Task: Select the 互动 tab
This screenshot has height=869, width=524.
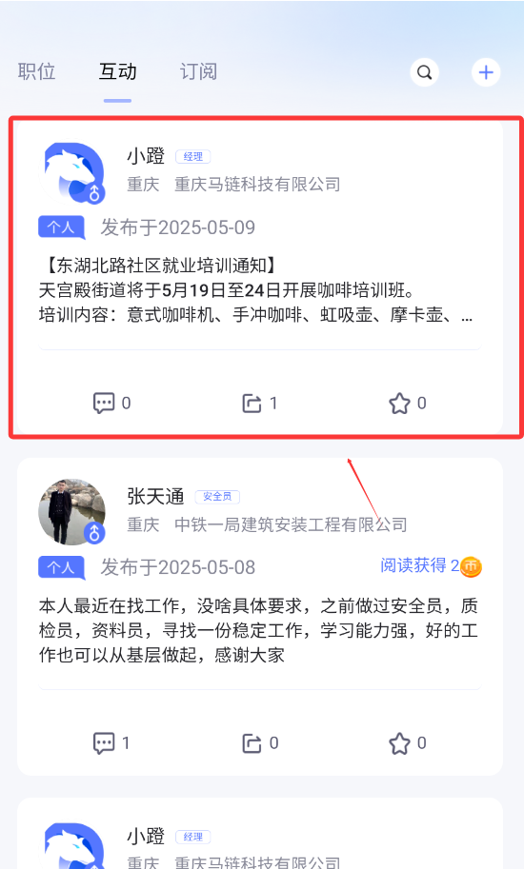Action: pos(117,71)
